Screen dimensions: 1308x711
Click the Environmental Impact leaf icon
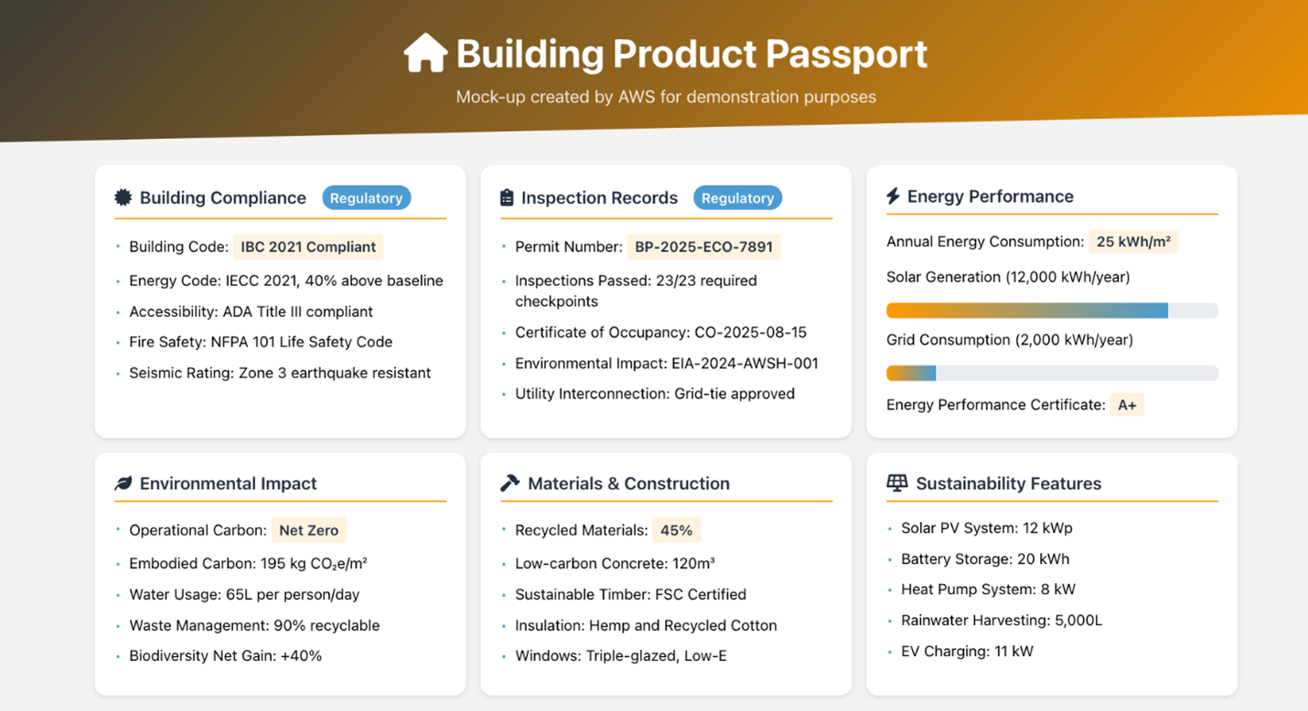click(123, 483)
